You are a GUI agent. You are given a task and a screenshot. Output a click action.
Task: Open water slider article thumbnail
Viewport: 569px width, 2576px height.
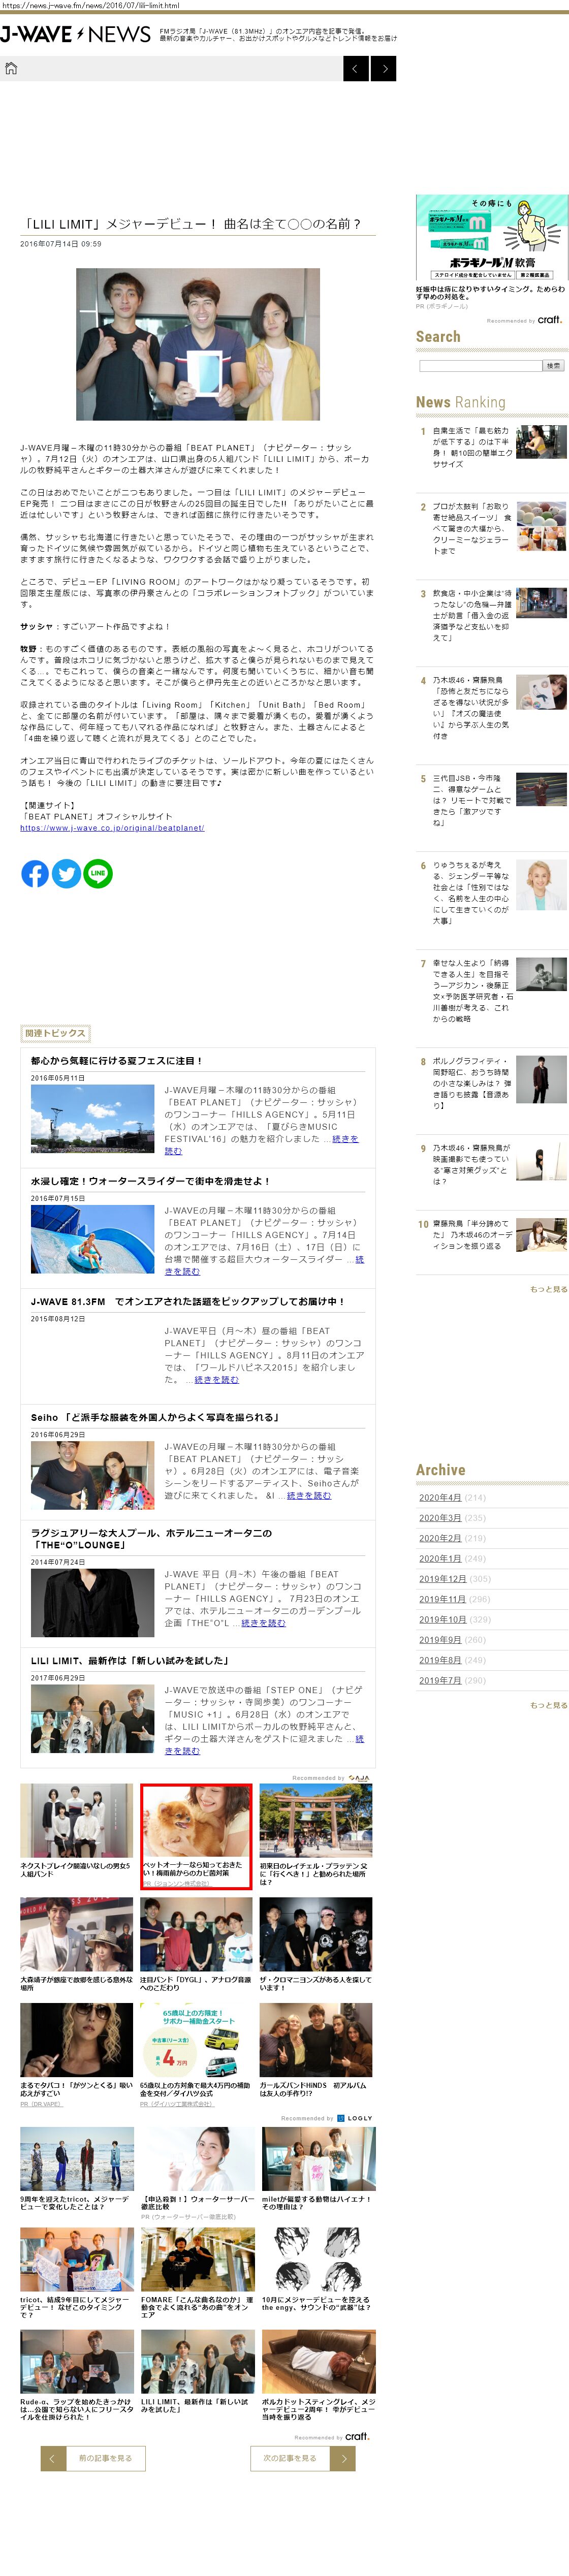(92, 1238)
